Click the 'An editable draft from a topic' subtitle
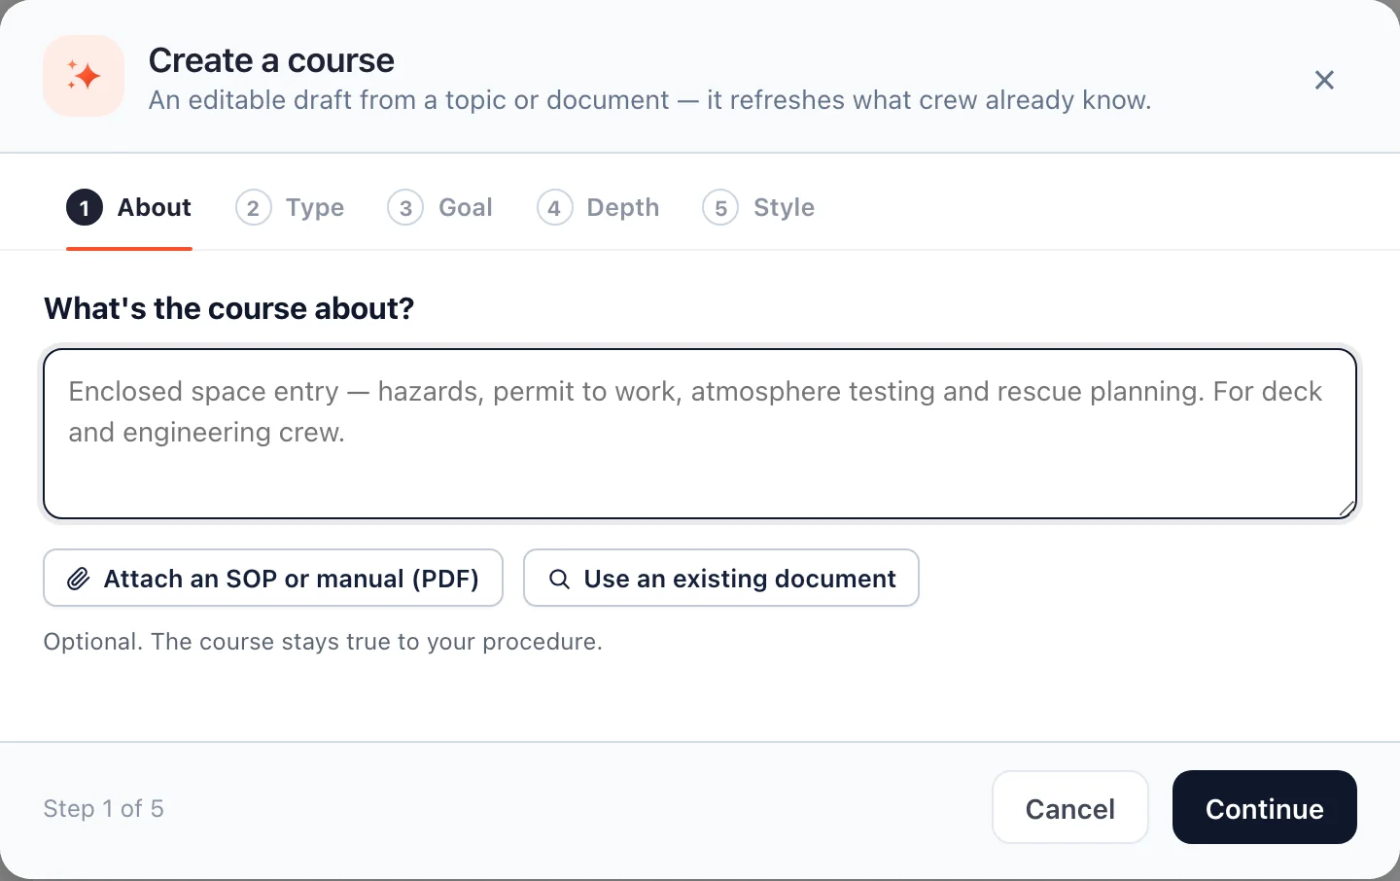 pyautogui.click(x=649, y=100)
